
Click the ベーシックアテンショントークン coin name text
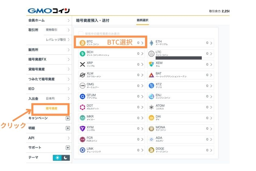[x=171, y=77]
